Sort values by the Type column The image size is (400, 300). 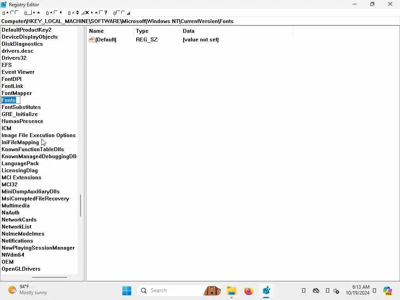tap(157, 31)
